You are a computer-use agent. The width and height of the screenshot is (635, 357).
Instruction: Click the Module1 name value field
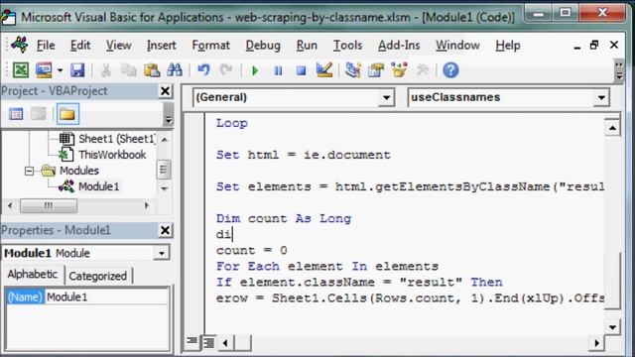point(106,297)
